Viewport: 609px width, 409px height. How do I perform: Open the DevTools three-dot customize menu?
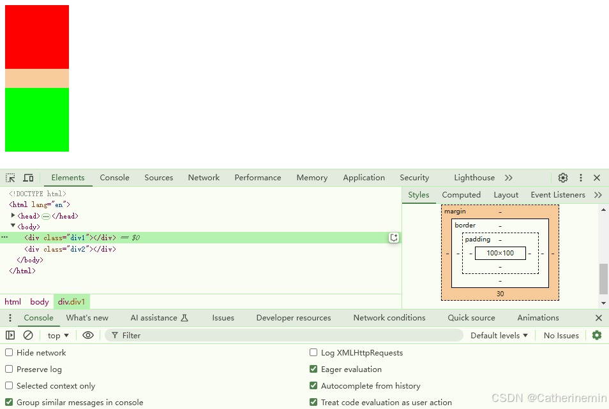click(581, 178)
